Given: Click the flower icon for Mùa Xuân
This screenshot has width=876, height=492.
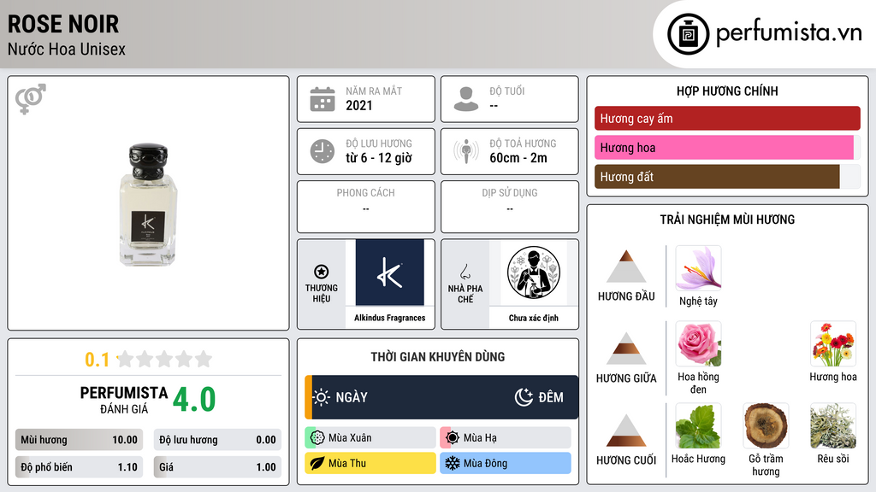Looking at the screenshot, I should click(x=317, y=438).
